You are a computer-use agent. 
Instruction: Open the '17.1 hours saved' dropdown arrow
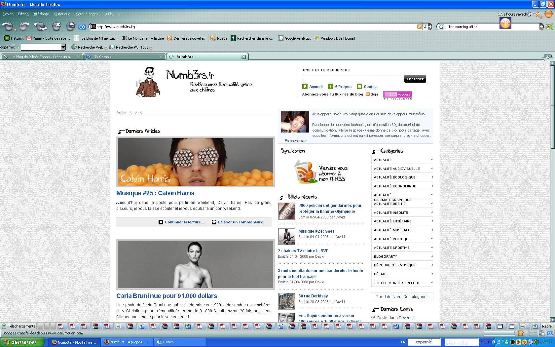pyautogui.click(x=534, y=14)
